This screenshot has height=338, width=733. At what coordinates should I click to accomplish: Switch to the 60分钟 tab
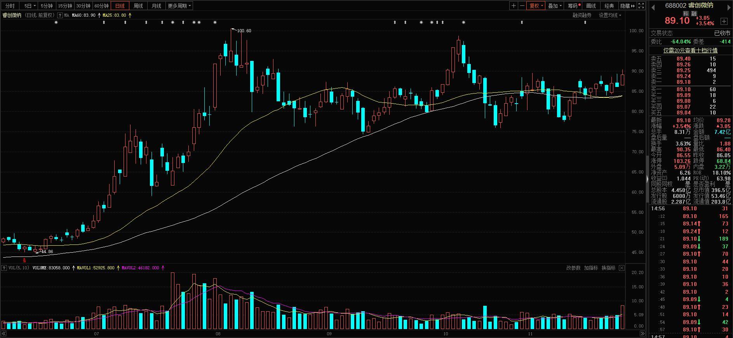[x=102, y=6]
